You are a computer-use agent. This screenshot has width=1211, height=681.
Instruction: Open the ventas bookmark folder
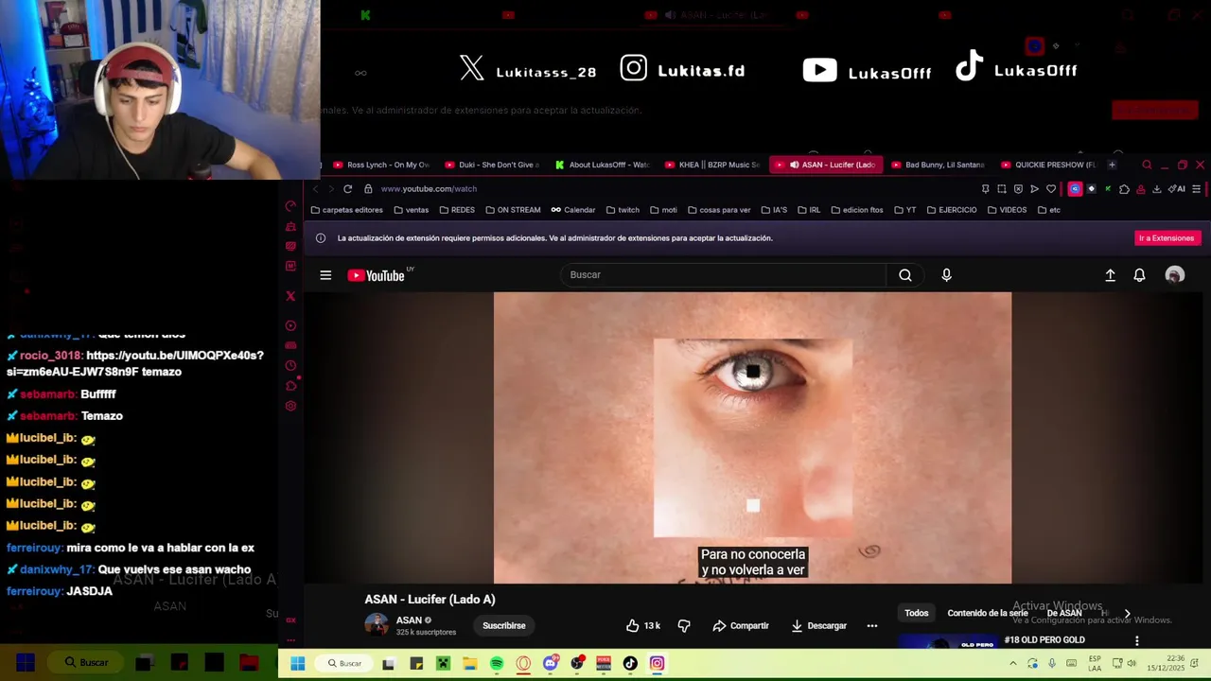[411, 210]
